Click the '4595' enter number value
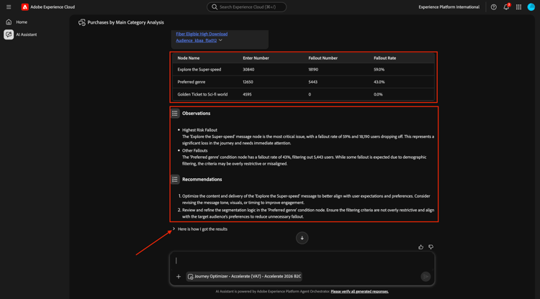This screenshot has height=299, width=540. click(x=247, y=94)
